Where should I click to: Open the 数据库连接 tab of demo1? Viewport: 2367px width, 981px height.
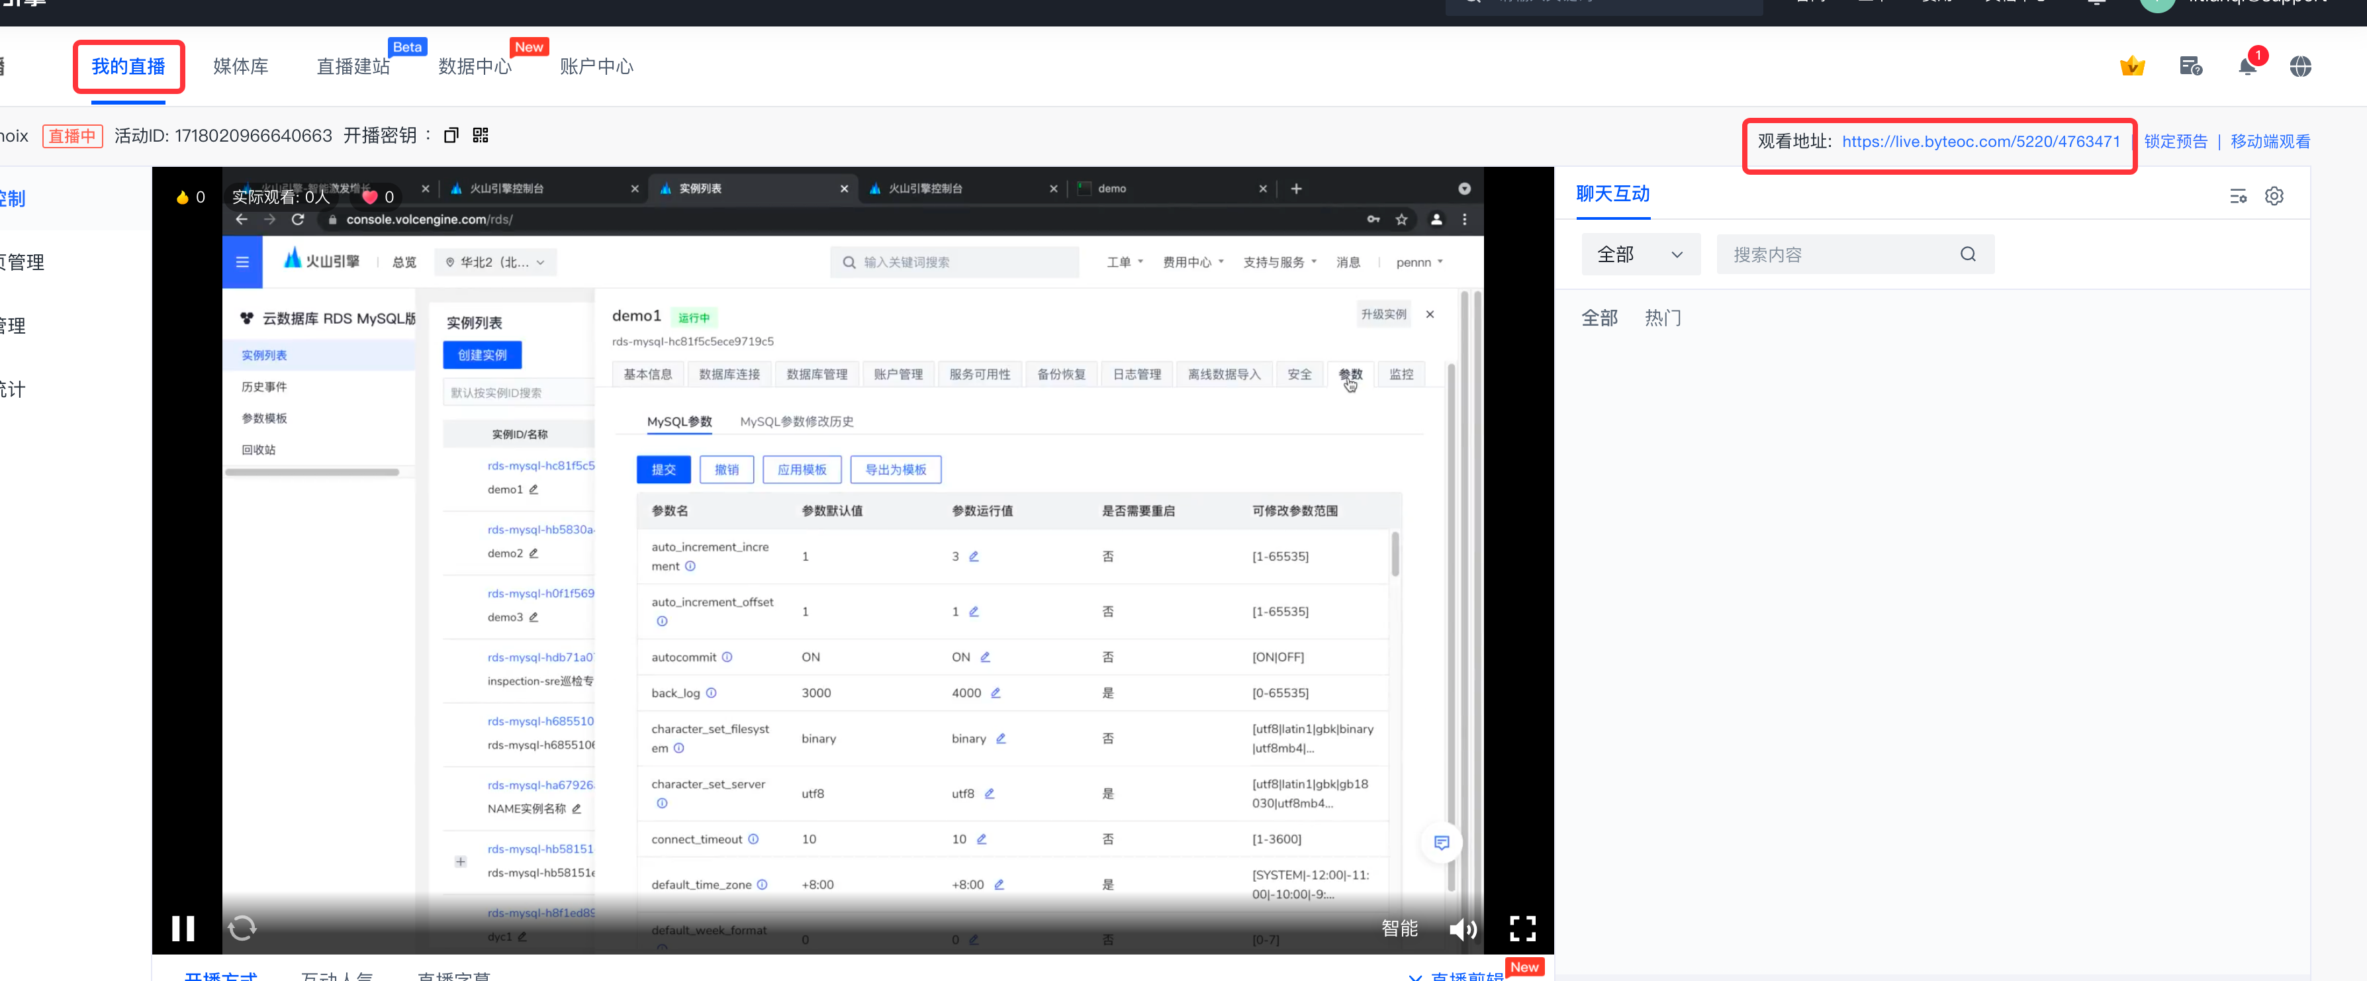pos(729,375)
